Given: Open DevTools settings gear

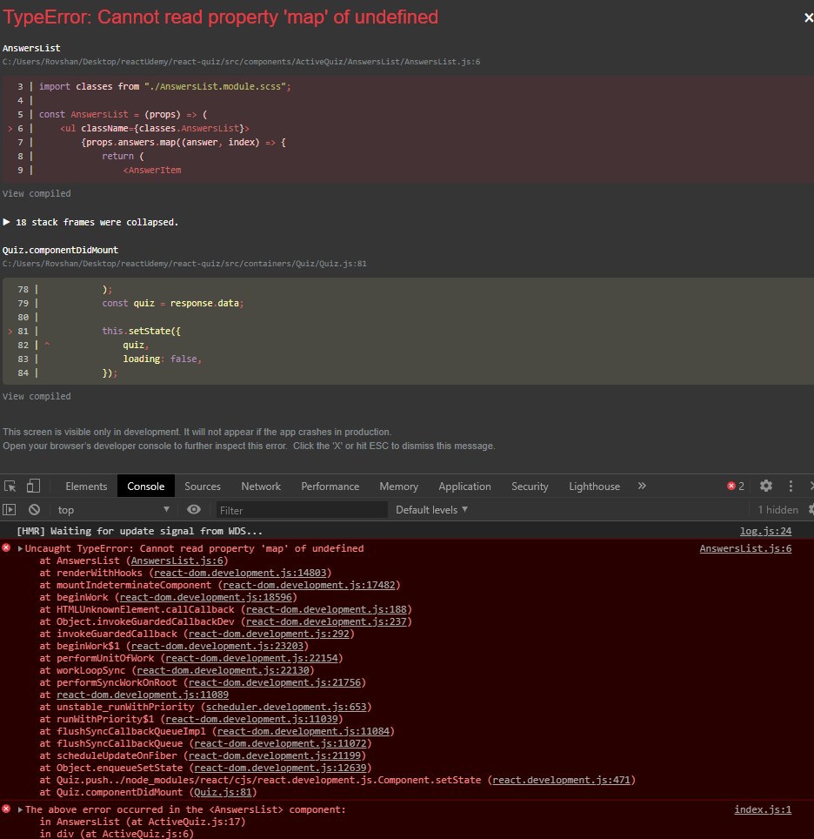Looking at the screenshot, I should pyautogui.click(x=766, y=486).
